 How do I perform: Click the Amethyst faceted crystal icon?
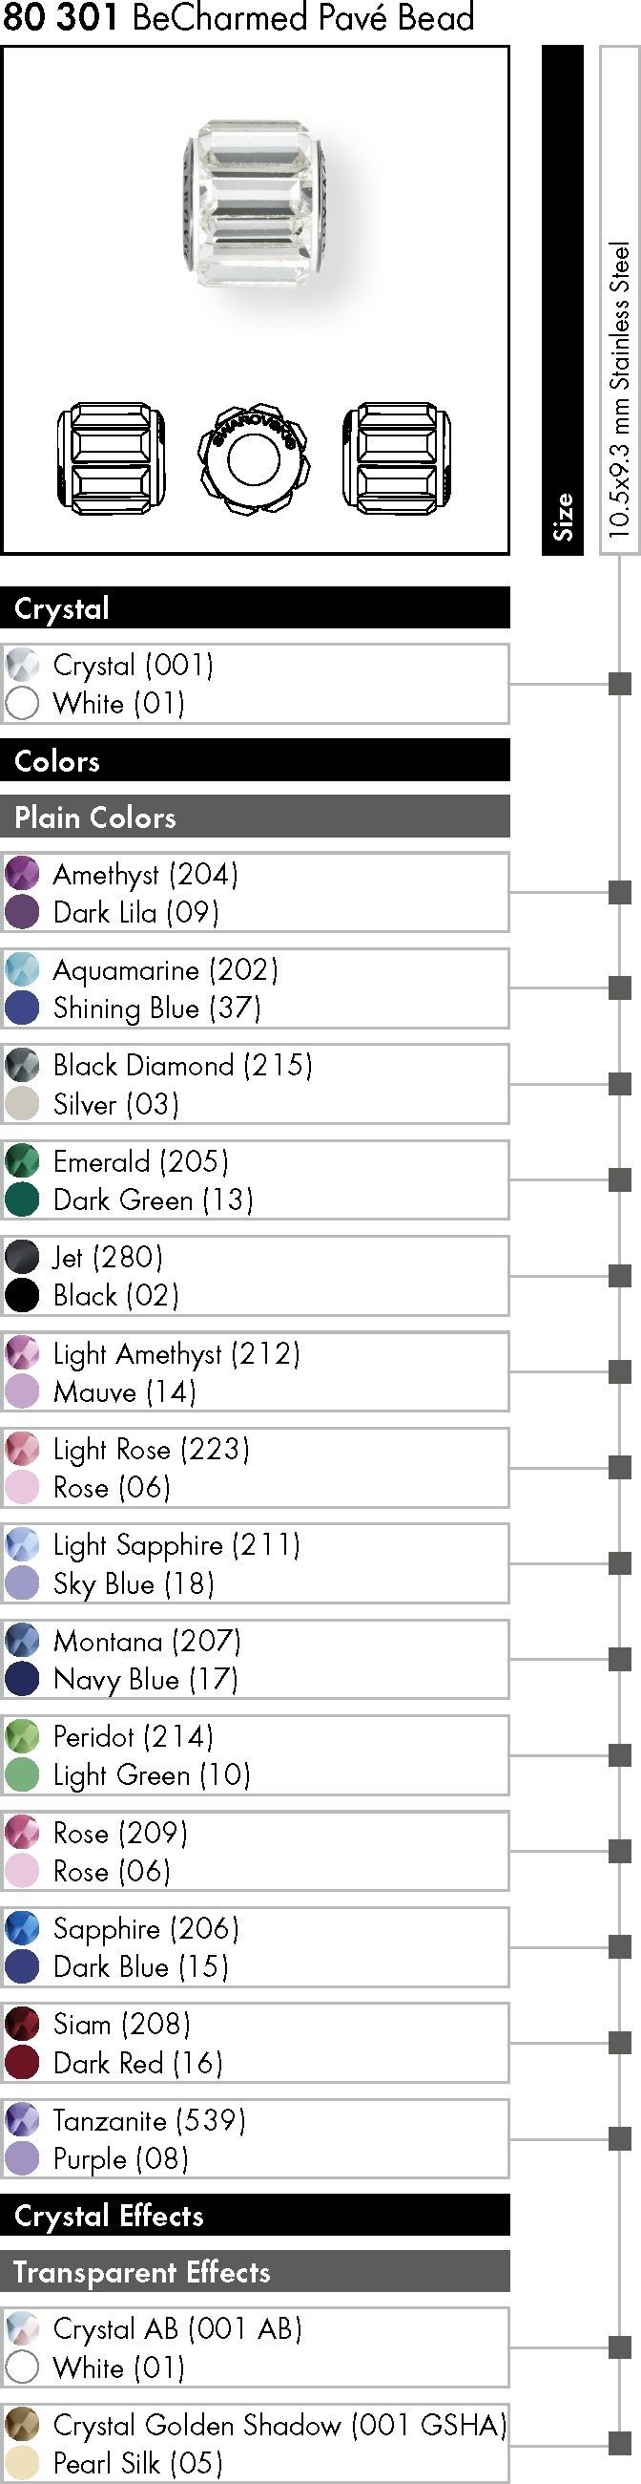[22, 873]
